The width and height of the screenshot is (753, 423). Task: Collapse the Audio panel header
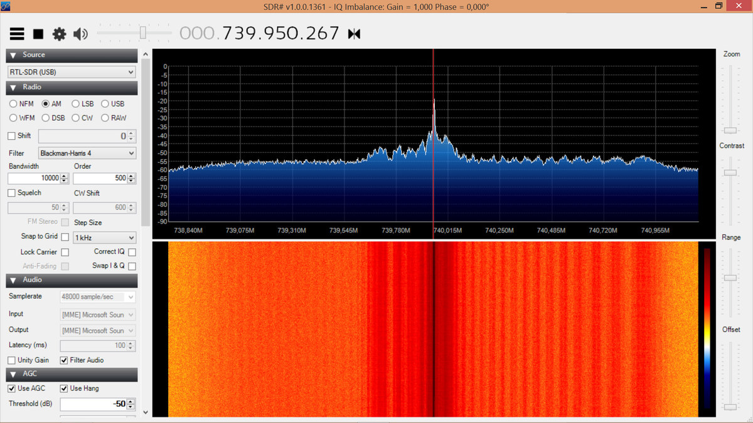(72, 280)
